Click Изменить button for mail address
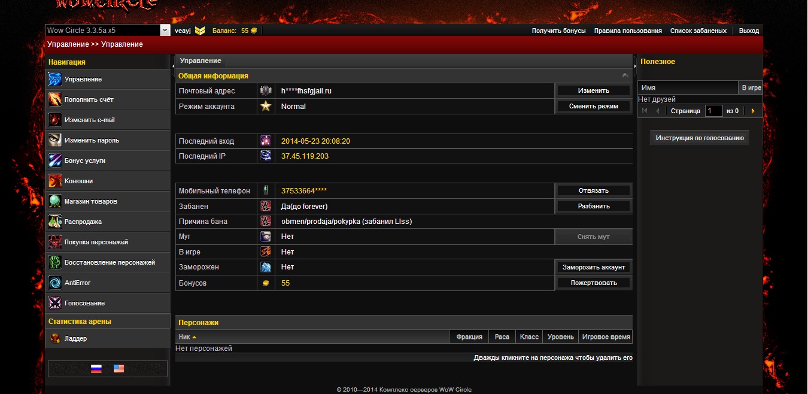Screen dimensions: 808x394 (x=594, y=90)
